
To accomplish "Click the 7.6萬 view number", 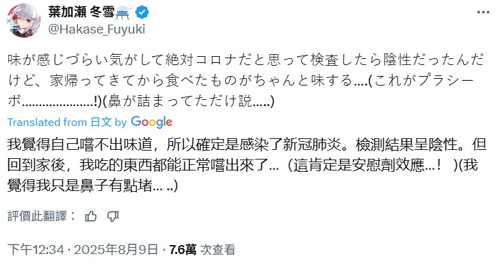I will (183, 249).
